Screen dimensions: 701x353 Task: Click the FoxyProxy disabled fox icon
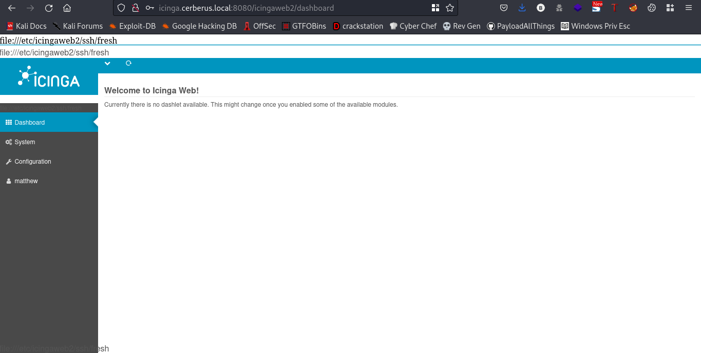633,8
